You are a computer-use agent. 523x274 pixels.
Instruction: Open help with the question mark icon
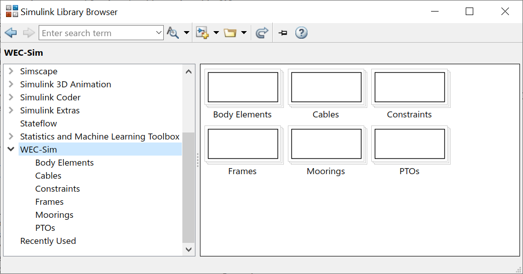click(301, 33)
